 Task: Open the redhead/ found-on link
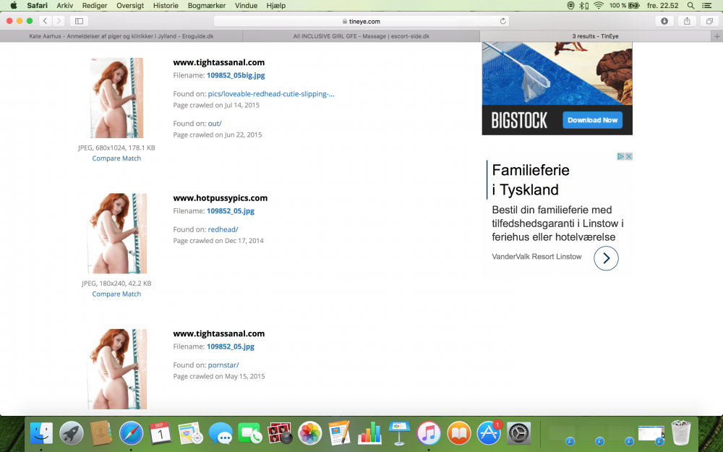coord(223,229)
